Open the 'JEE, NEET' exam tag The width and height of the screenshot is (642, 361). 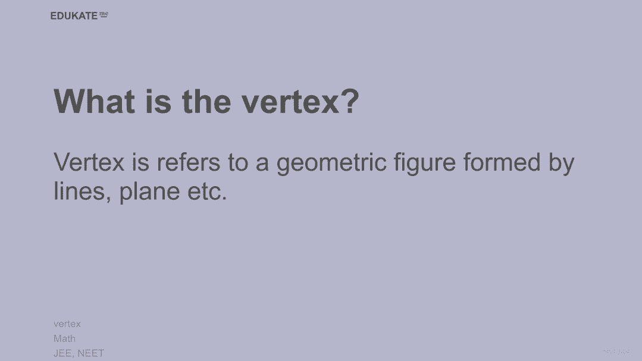click(79, 353)
